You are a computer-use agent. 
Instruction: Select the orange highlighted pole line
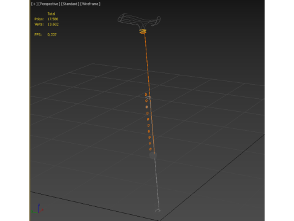[x=149, y=93]
